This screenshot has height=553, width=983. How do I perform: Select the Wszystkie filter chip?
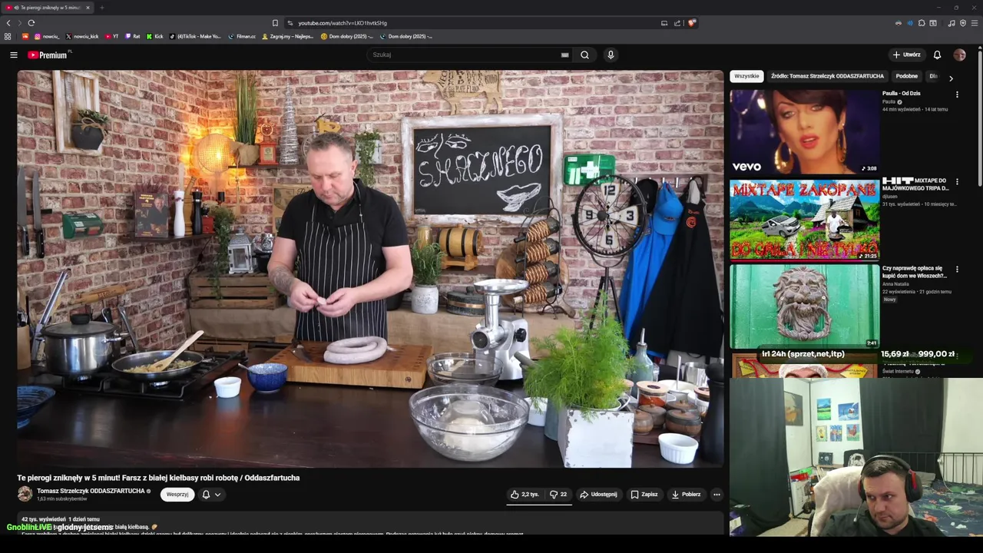click(746, 76)
